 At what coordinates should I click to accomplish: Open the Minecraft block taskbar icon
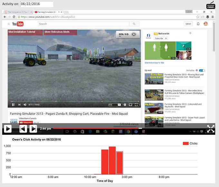point(113,131)
